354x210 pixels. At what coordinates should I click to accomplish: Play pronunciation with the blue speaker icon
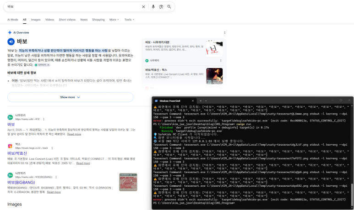pyautogui.click(x=11, y=42)
